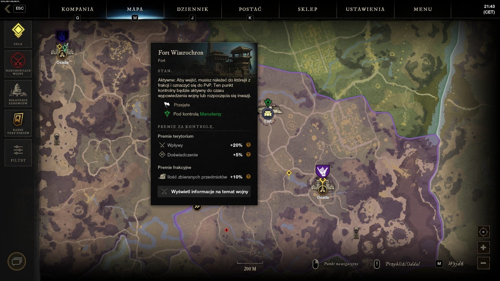The image size is (500, 281).
Task: Open the chat bubble icon
Action: tap(17, 261)
